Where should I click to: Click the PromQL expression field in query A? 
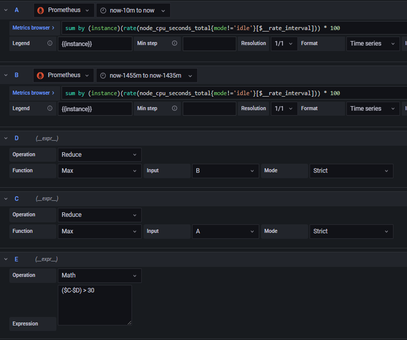[x=234, y=28]
